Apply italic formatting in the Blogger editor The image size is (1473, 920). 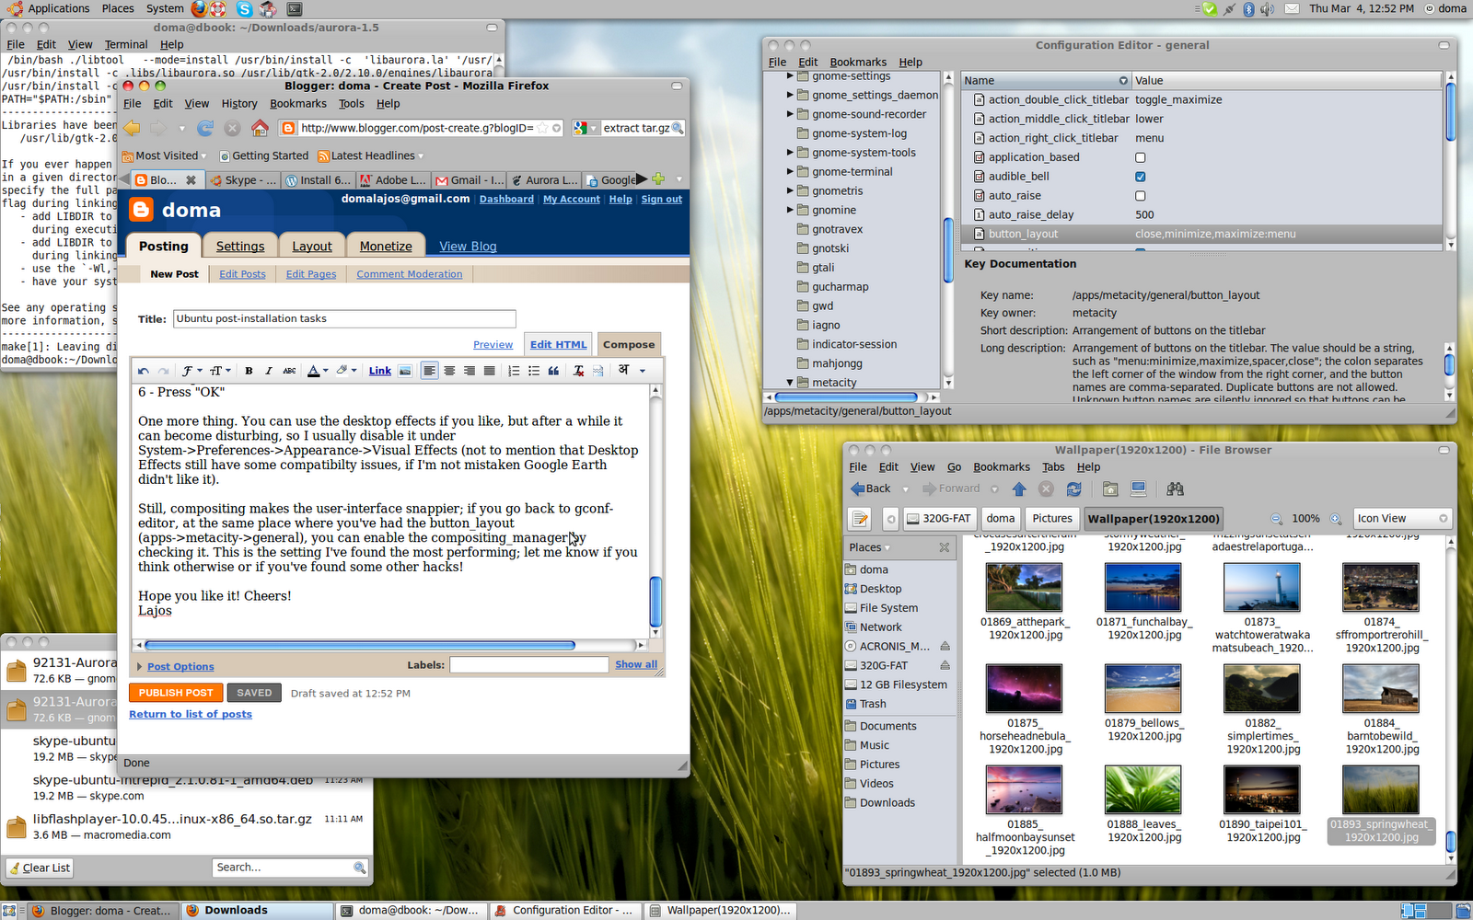(x=268, y=371)
